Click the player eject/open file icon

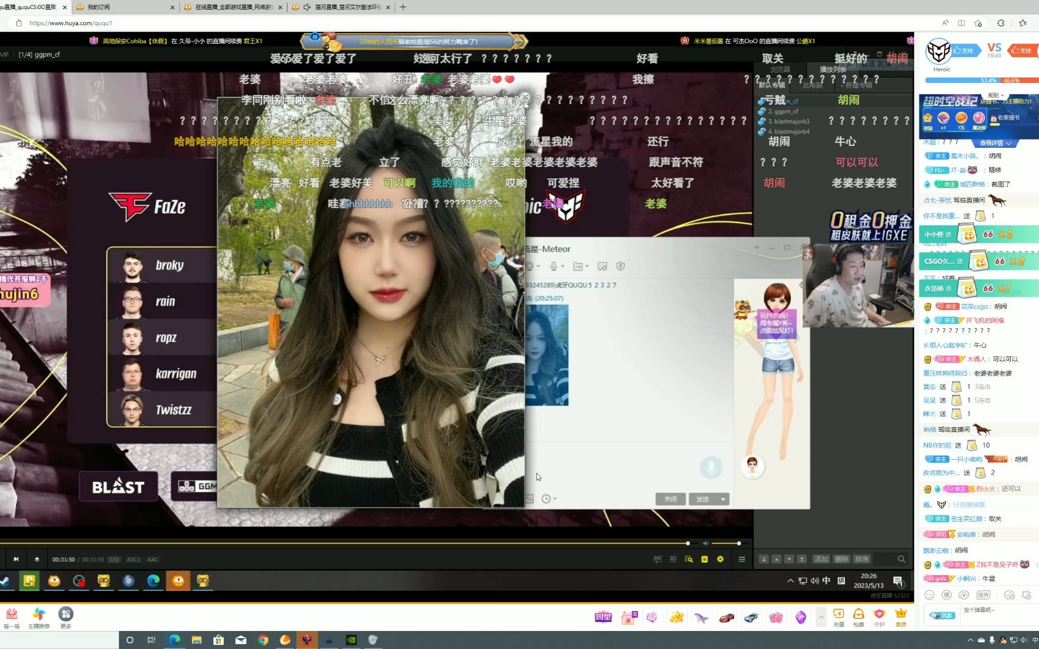pyautogui.click(x=37, y=559)
